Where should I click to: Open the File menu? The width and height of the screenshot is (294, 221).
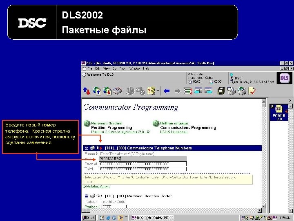tap(90, 68)
